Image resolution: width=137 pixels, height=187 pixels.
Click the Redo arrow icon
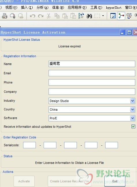click(x=41, y=16)
